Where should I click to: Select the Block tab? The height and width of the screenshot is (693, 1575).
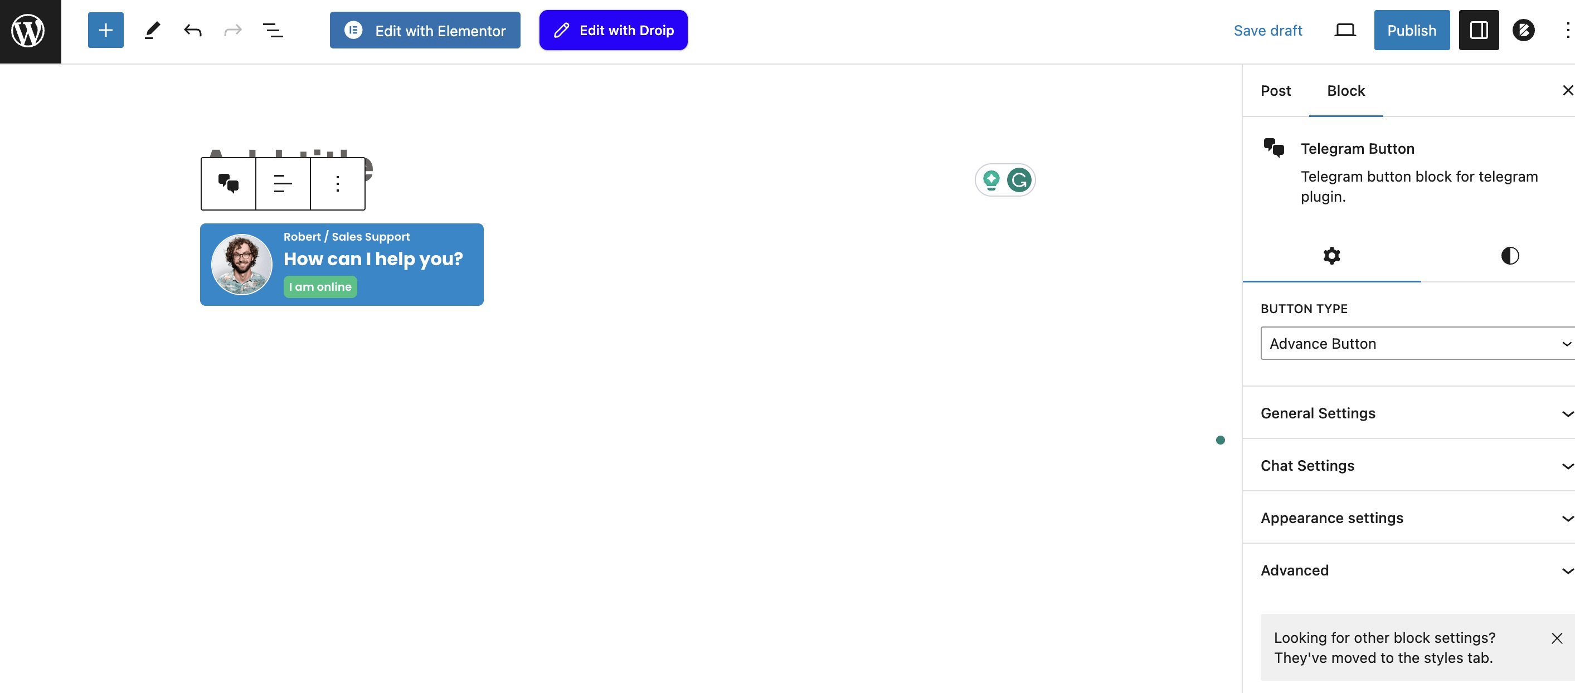pos(1345,90)
